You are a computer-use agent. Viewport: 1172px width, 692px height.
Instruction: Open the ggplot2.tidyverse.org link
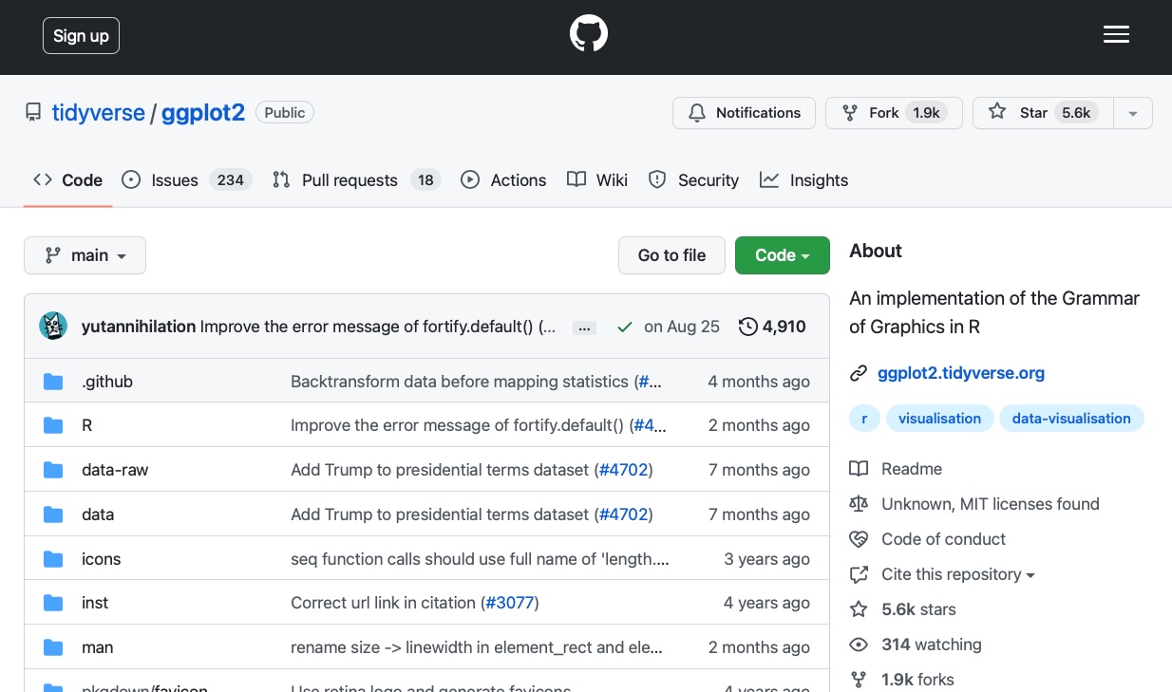pos(960,373)
